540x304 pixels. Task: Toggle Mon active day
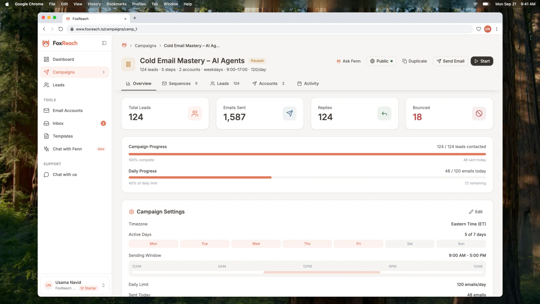tap(153, 244)
